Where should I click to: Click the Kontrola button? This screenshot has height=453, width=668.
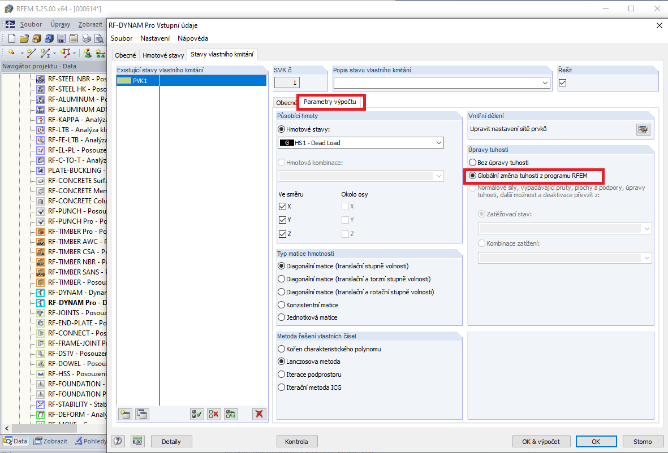point(296,442)
